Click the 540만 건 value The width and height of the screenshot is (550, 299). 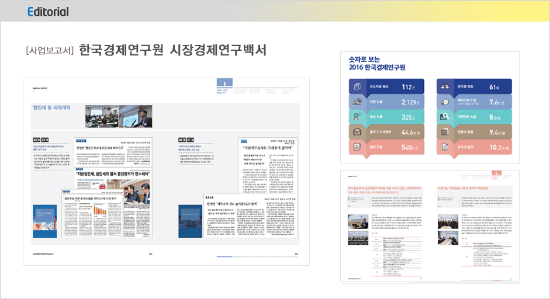click(410, 147)
